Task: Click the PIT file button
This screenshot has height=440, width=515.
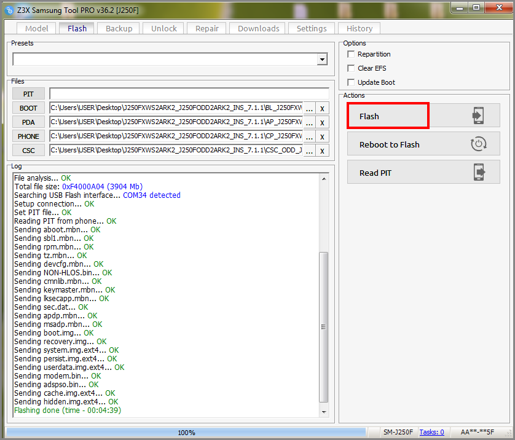Action: [x=28, y=94]
